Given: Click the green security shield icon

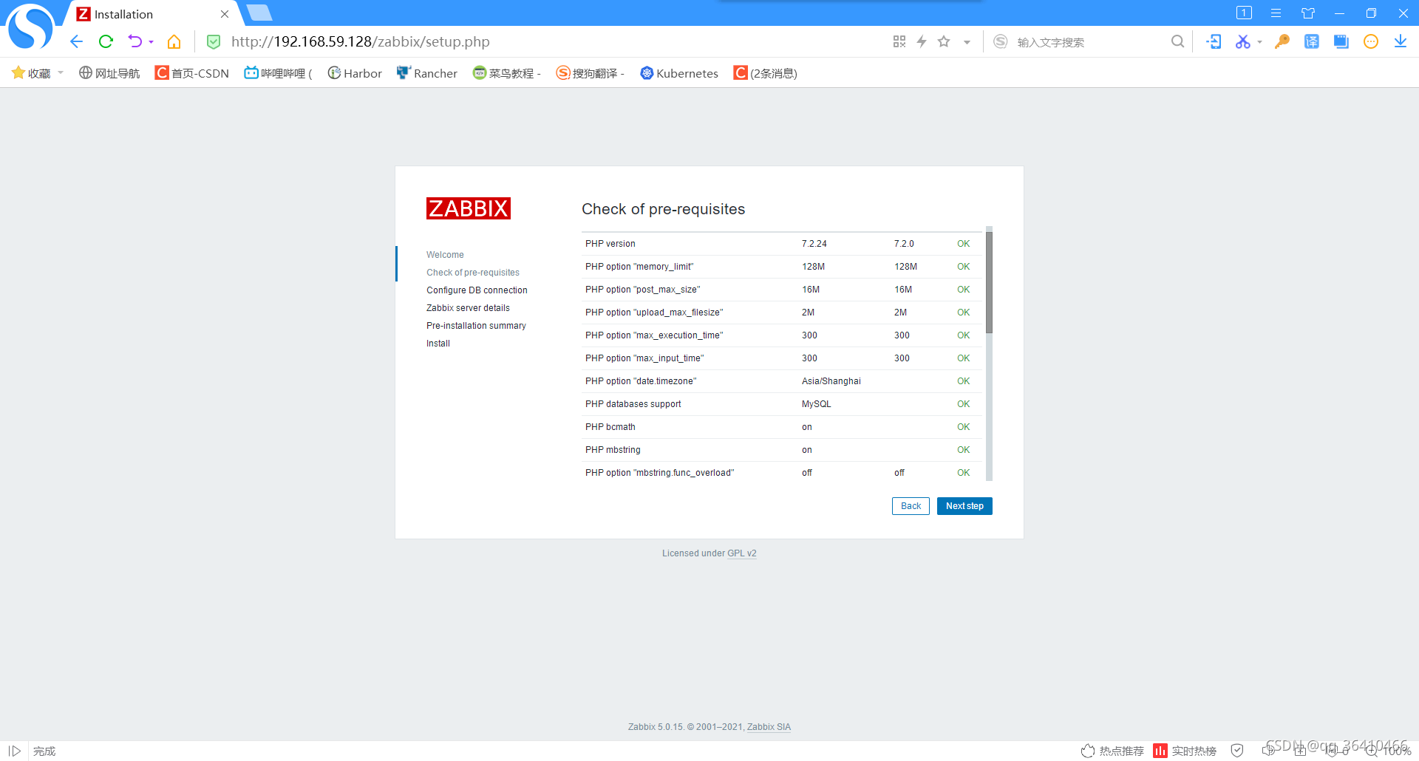Looking at the screenshot, I should (x=214, y=42).
